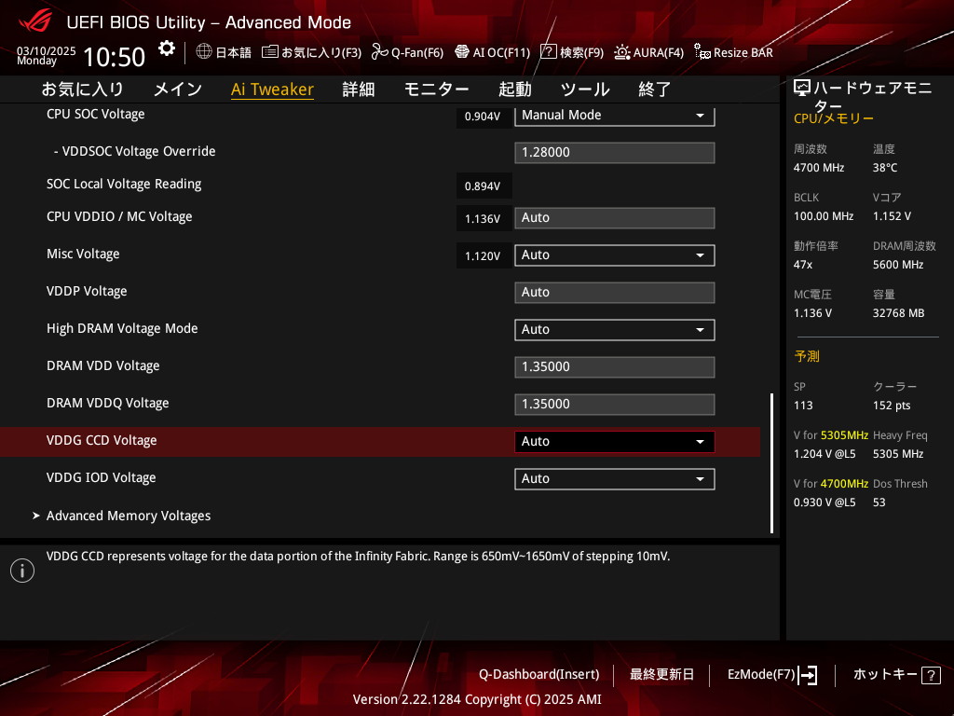This screenshot has width=954, height=716.
Task: Open the お気に入り tab
Action: point(83,89)
